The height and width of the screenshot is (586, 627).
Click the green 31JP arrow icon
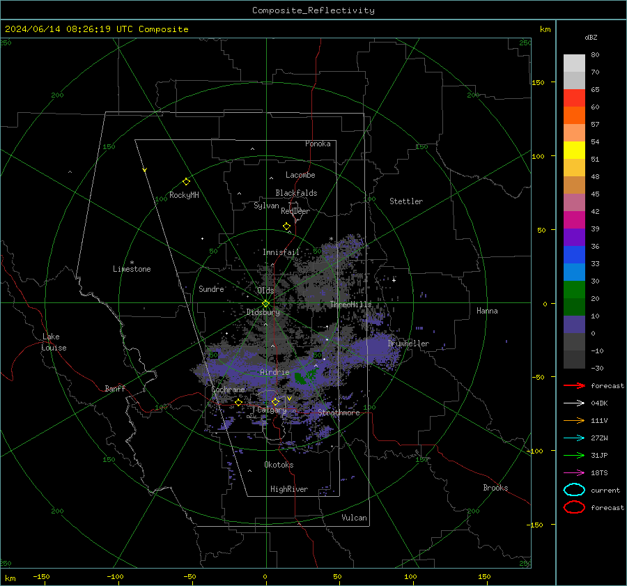tap(574, 455)
